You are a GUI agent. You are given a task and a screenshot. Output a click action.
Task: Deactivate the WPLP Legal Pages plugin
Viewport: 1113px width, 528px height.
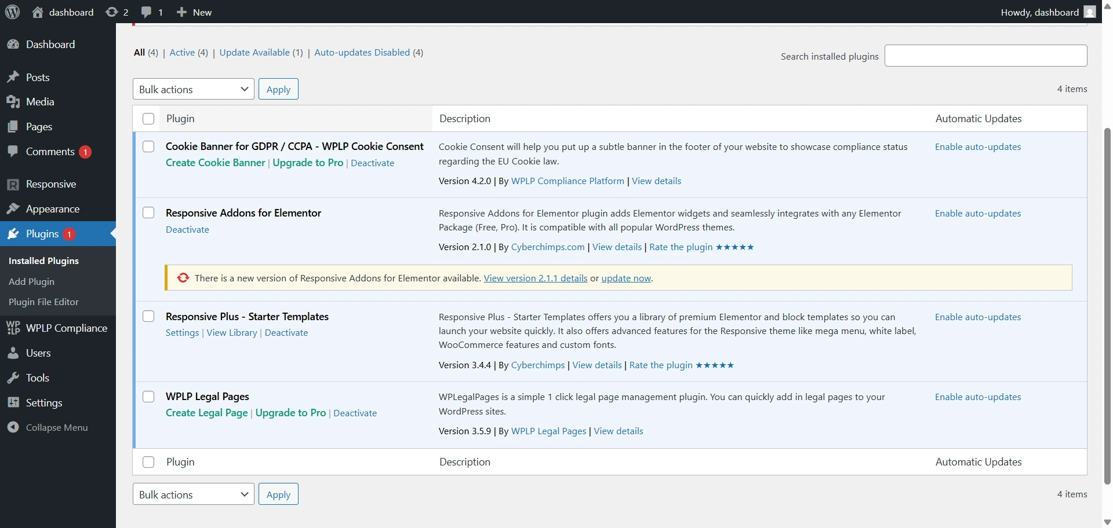pos(355,413)
